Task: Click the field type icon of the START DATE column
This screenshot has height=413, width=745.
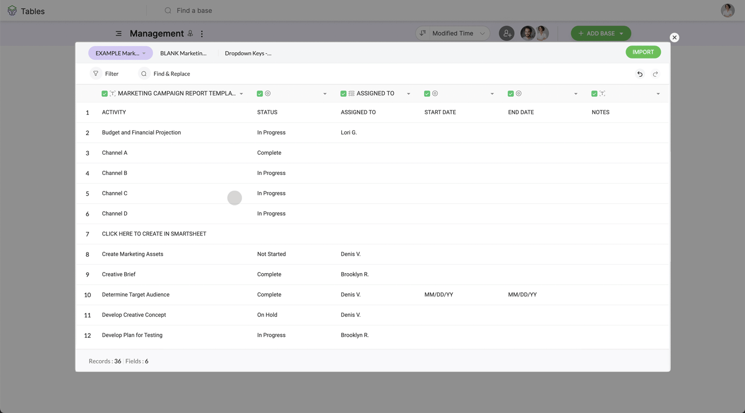Action: tap(435, 94)
